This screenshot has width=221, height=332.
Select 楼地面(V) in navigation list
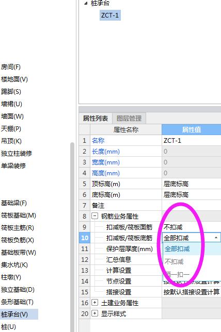[14, 79]
